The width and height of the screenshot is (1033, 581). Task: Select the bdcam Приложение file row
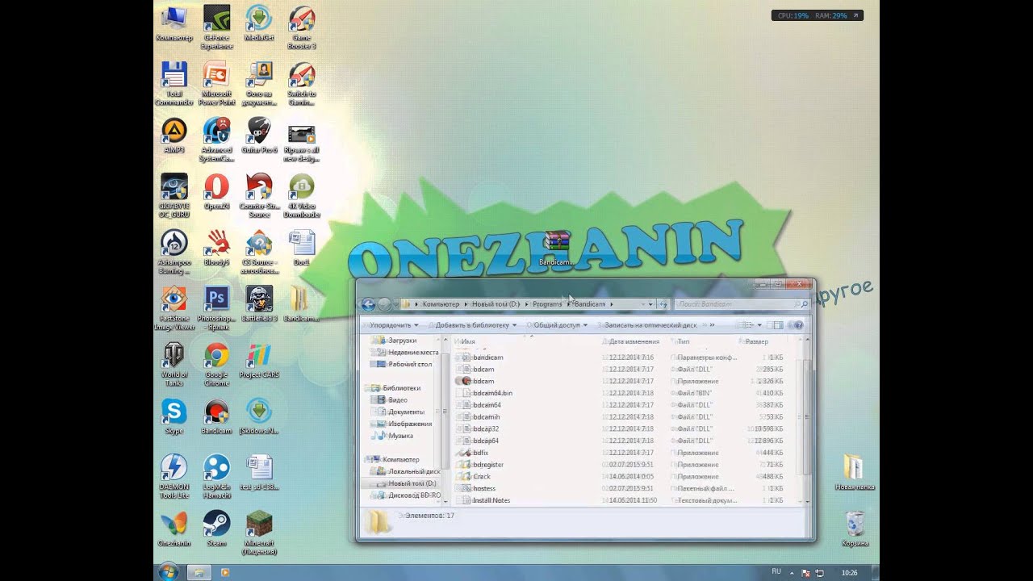click(x=620, y=381)
